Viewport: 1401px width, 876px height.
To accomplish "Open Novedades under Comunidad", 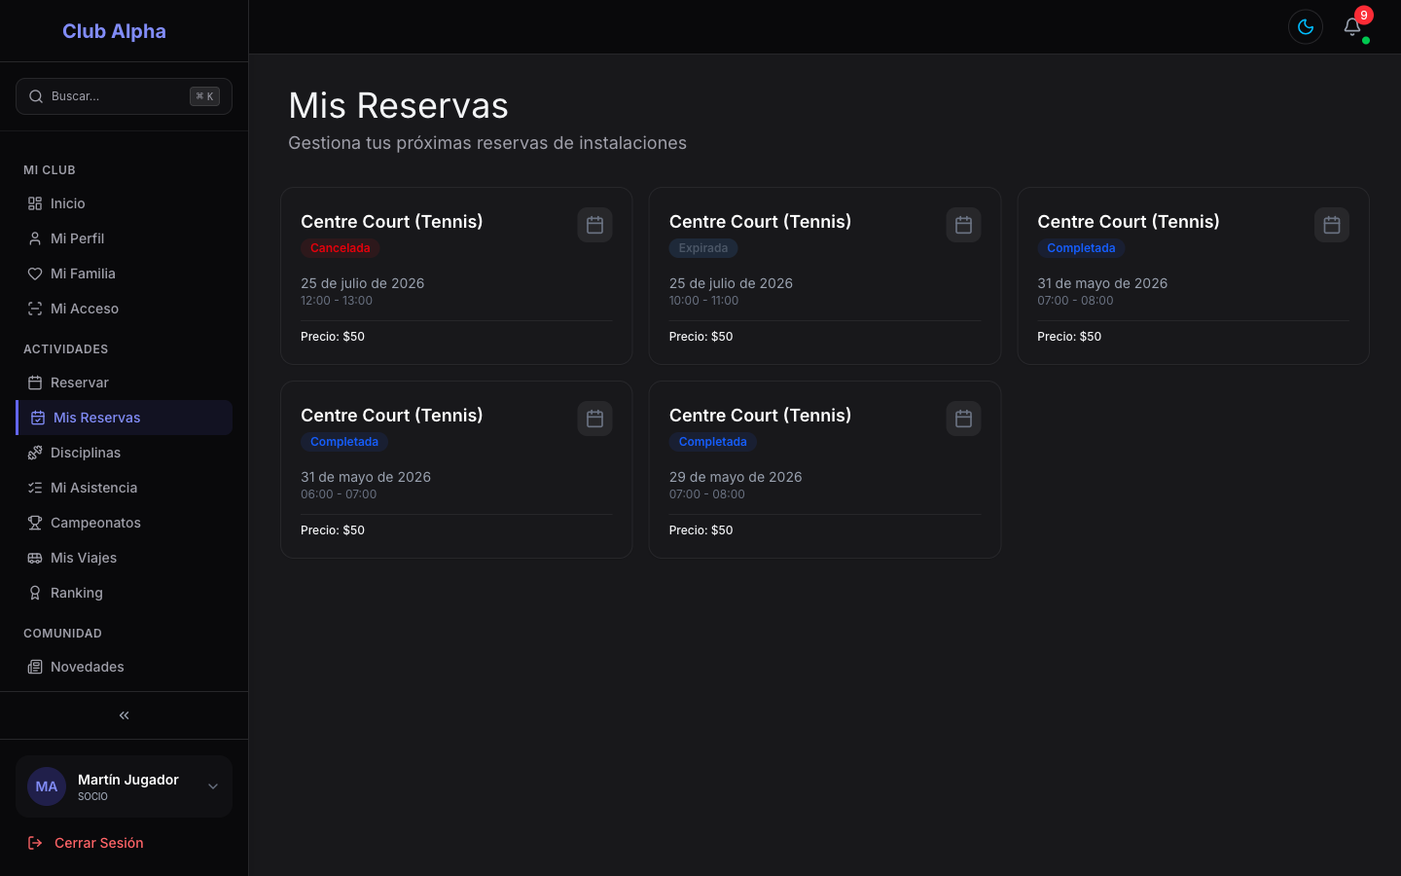I will 124,667.
